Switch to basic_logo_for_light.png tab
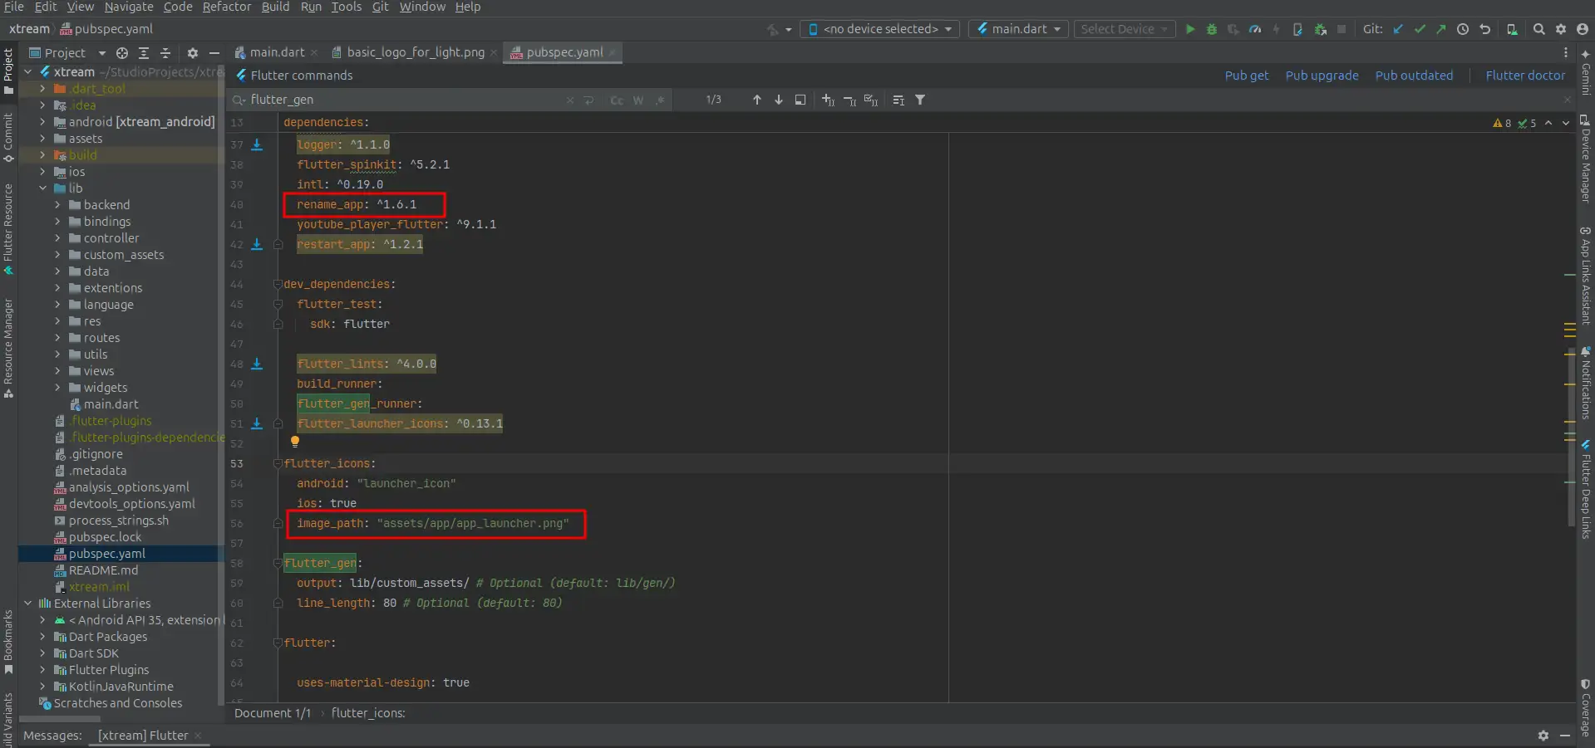The width and height of the screenshot is (1595, 748). click(x=415, y=52)
